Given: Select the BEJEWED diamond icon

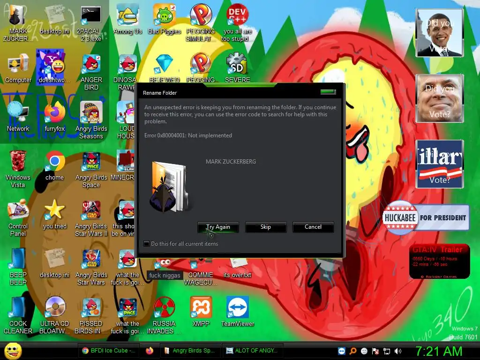Looking at the screenshot, I should (x=165, y=69).
